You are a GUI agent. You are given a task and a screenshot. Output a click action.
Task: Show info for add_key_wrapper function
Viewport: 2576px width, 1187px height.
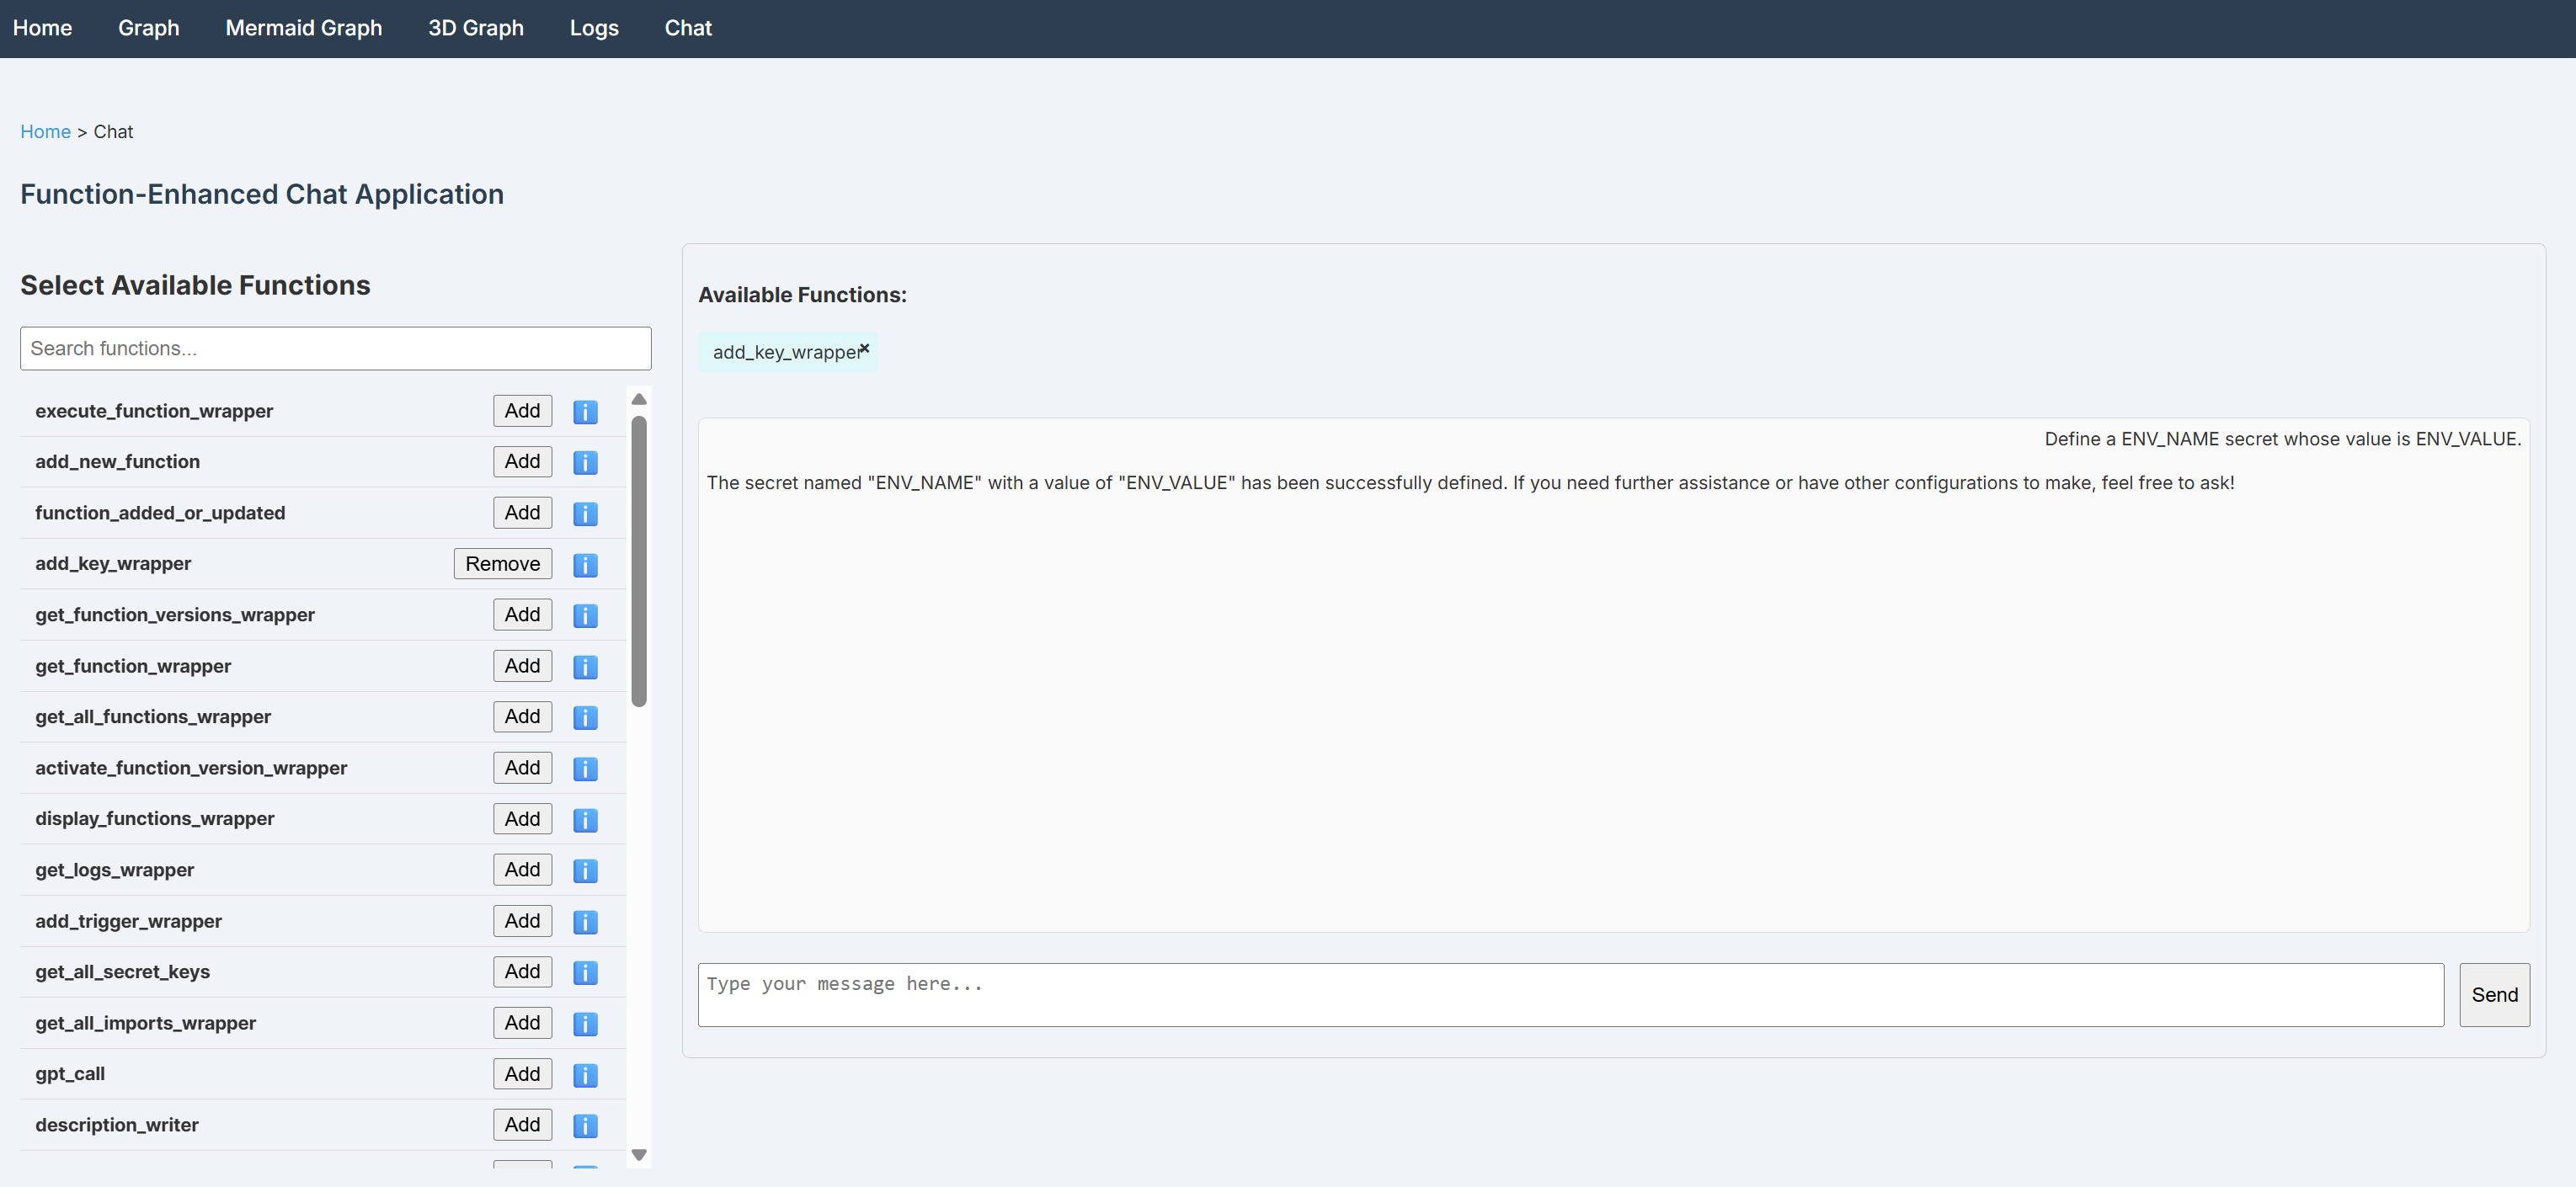click(x=585, y=565)
